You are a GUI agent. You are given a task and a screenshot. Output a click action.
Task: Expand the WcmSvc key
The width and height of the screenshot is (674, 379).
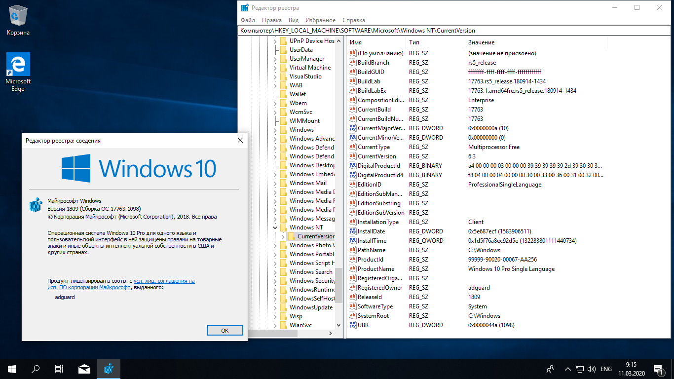[275, 112]
